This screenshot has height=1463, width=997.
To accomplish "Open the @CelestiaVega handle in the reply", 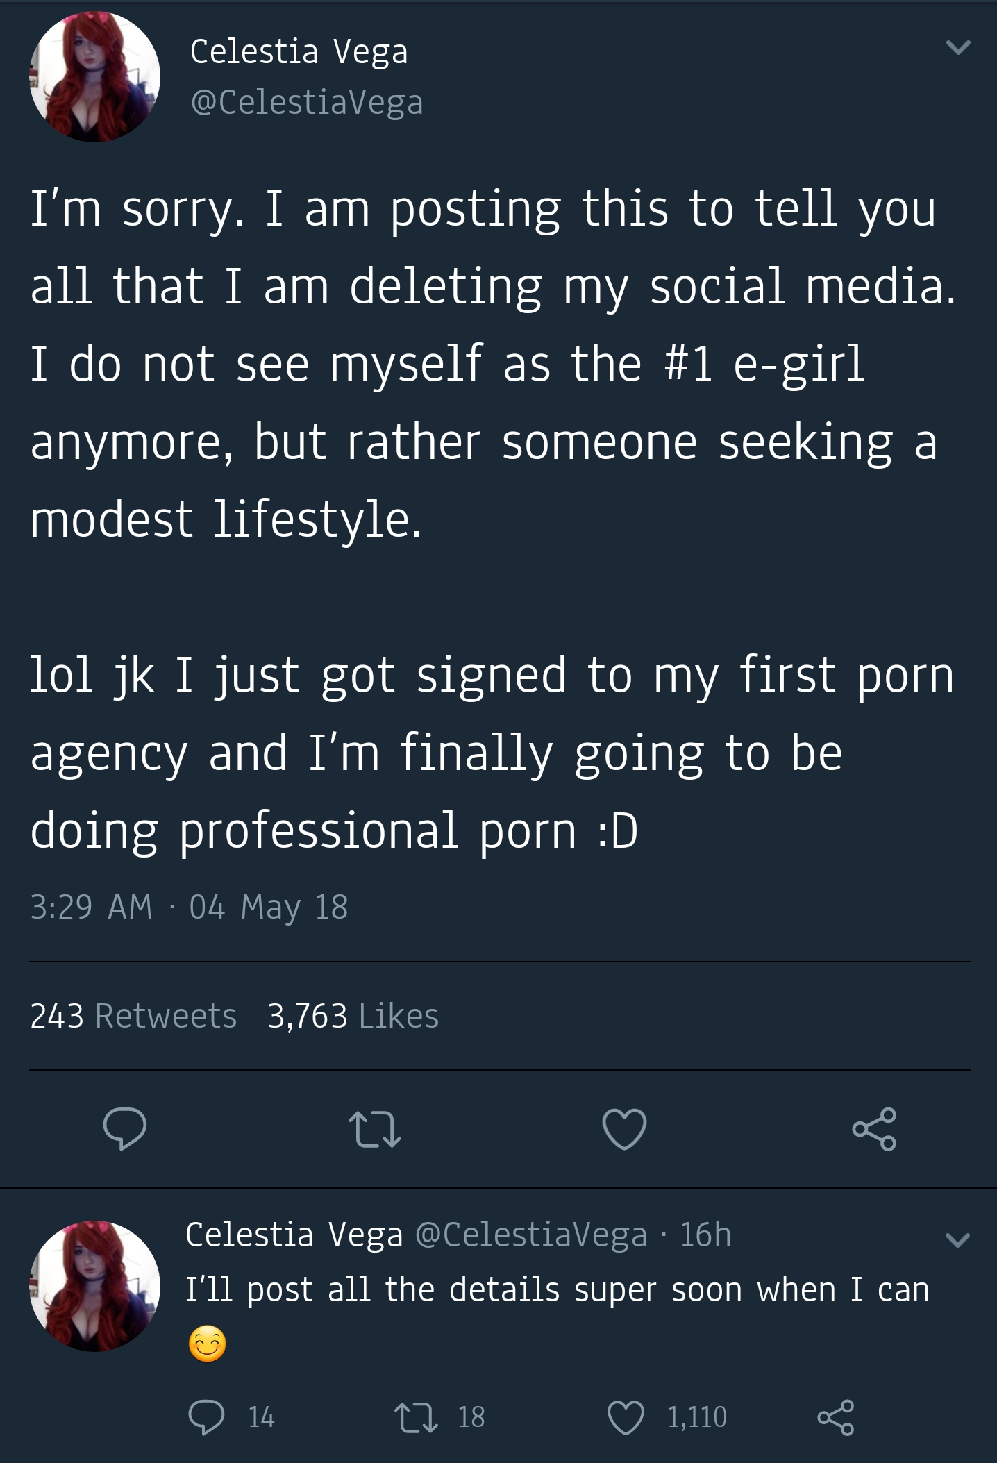I will tap(531, 1235).
